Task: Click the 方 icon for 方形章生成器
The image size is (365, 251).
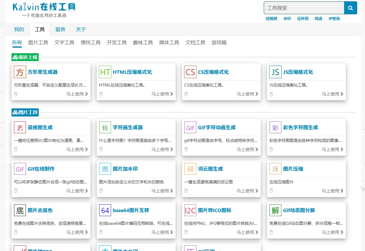Action: click(x=20, y=72)
